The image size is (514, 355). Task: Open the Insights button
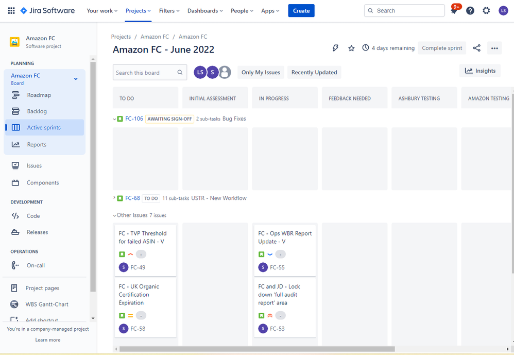pyautogui.click(x=480, y=71)
